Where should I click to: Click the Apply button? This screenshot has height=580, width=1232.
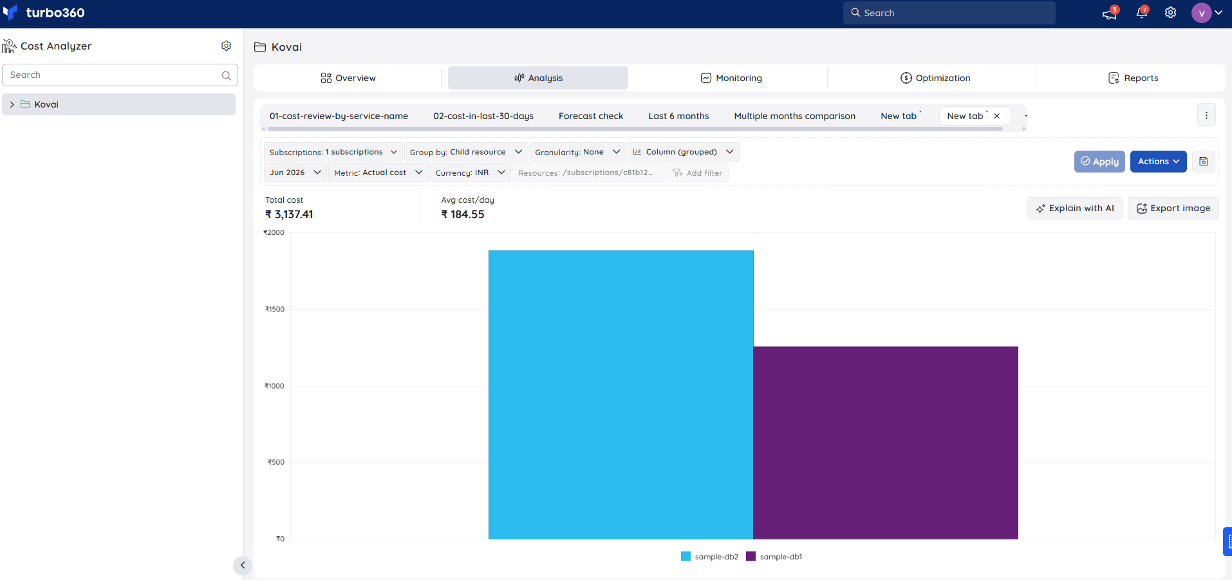[1099, 162]
